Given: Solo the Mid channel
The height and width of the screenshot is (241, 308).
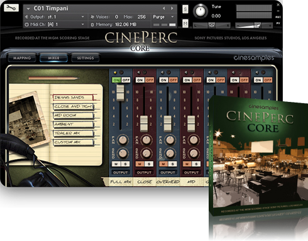Looking at the screenshot, I should [196, 164].
